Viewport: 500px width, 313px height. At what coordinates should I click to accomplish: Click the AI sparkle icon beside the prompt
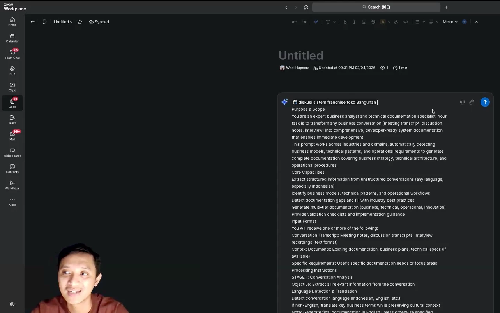(284, 102)
